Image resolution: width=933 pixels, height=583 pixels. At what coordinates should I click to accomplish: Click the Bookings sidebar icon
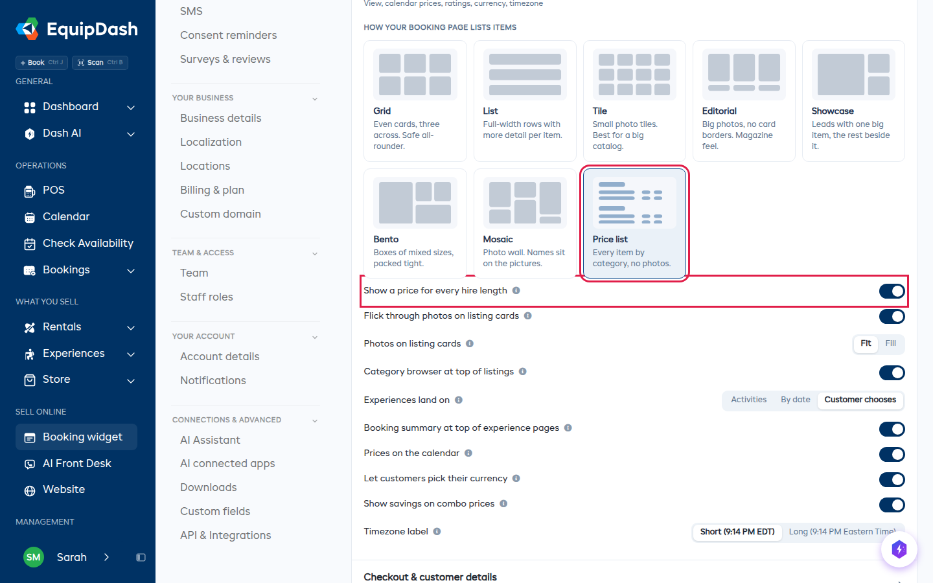[30, 271]
